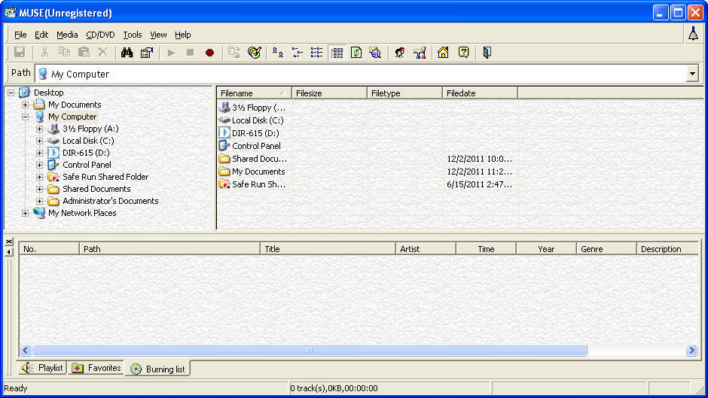Viewport: 708px width, 398px height.
Task: Expand the Control Panel tree node
Action: point(40,166)
